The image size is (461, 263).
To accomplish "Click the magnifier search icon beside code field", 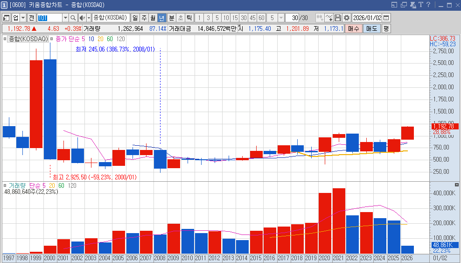I will [73, 18].
